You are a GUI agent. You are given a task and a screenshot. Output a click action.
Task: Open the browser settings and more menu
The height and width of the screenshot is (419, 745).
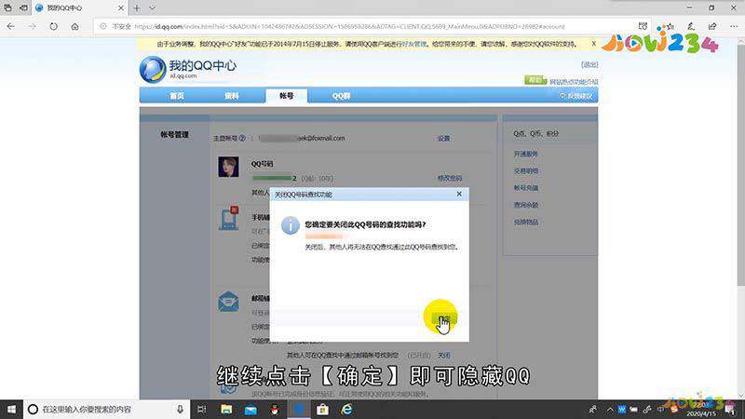point(734,27)
